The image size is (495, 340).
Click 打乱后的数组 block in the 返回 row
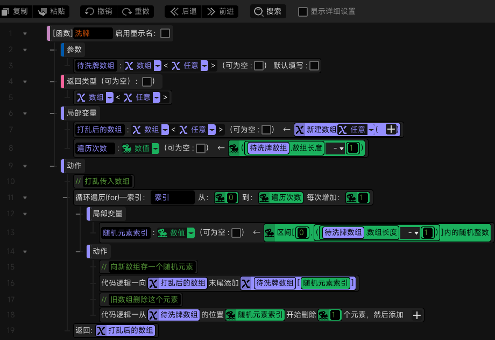[126, 330]
